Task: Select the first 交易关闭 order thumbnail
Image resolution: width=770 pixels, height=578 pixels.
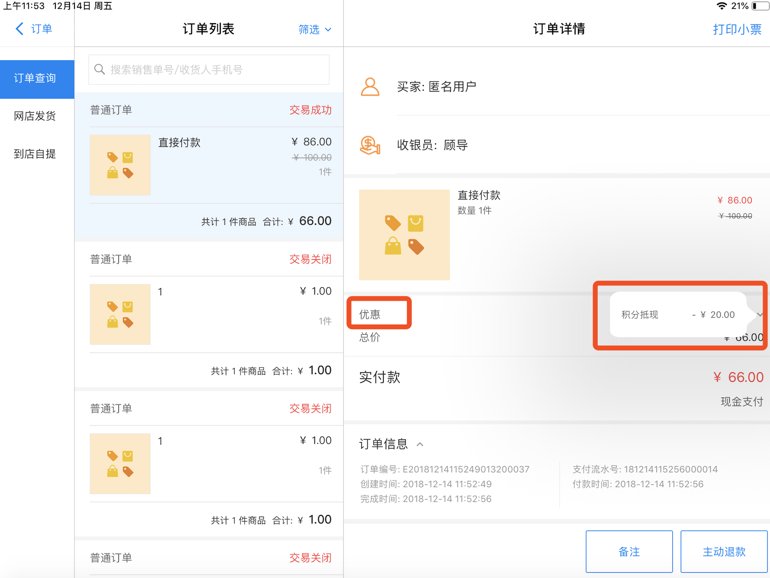Action: 120,314
